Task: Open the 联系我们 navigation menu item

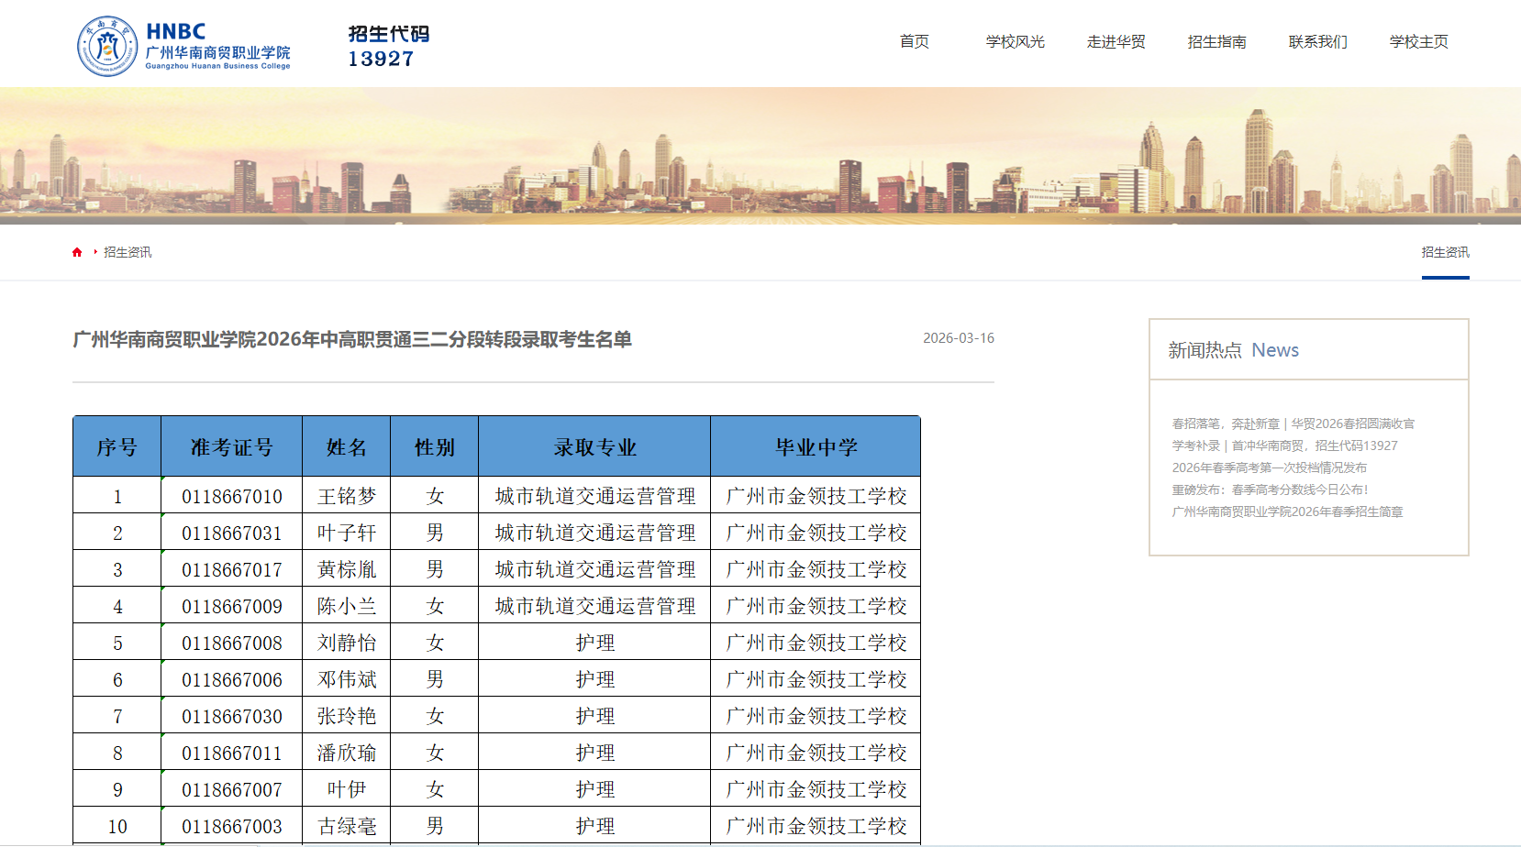Action: click(1316, 41)
